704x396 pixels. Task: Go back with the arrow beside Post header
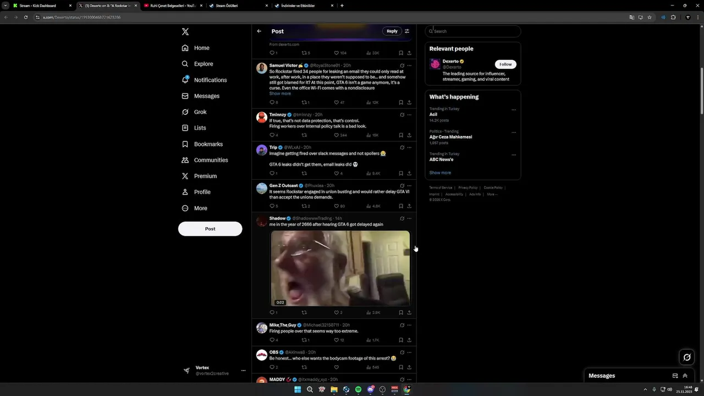tap(259, 31)
